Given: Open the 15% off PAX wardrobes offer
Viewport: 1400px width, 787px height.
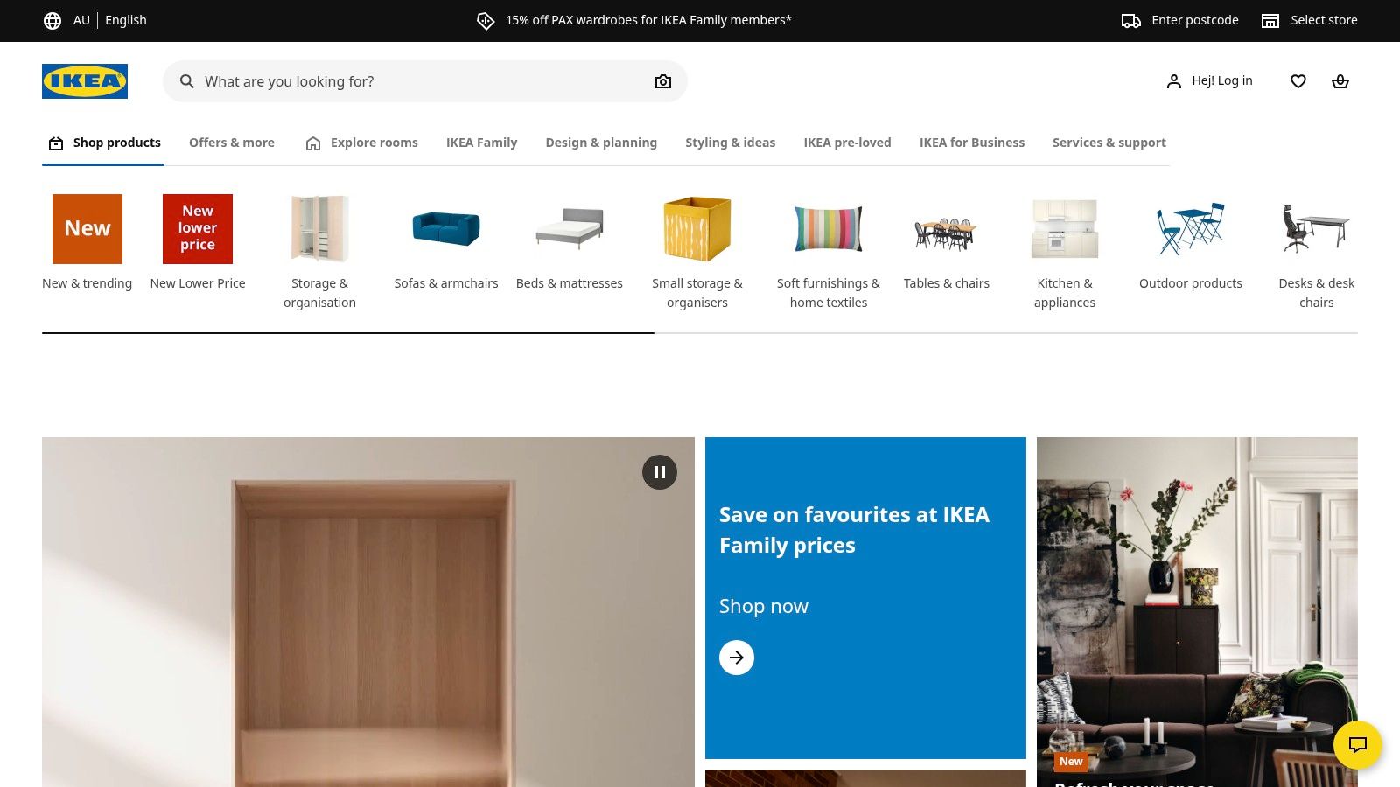Looking at the screenshot, I should point(648,20).
